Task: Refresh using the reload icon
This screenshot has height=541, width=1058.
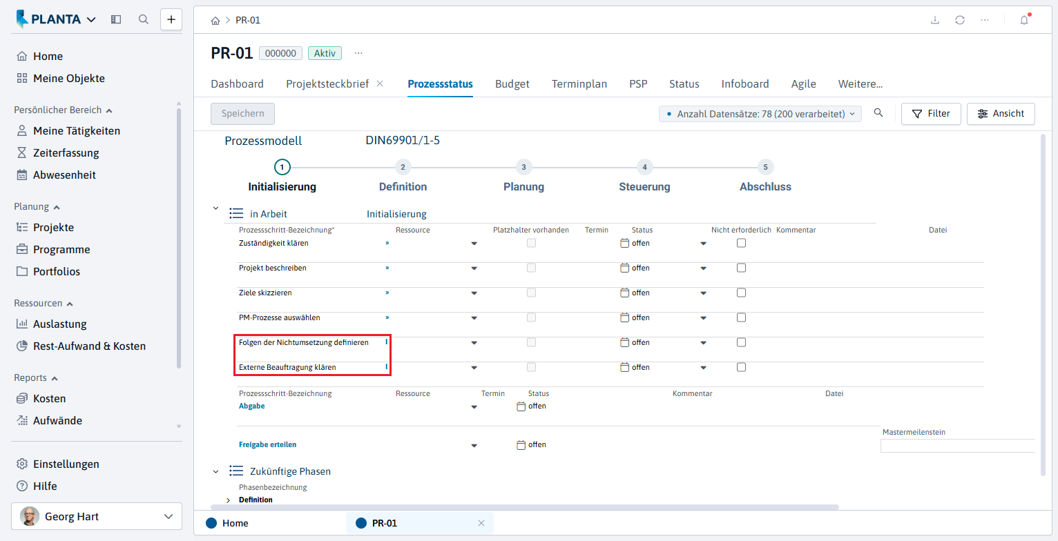Action: (960, 20)
